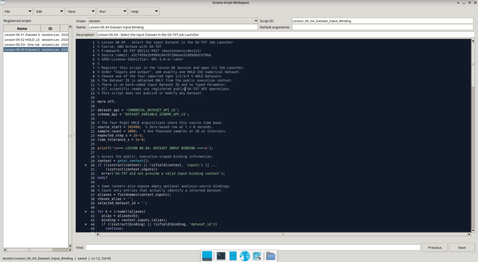Viewport: 478px width, 262px height.
Task: Click line 18 schema_api assignment
Action: (143, 114)
